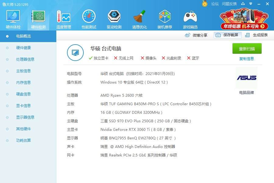Image resolution: width=274 pixels, height=183 pixels.
Task: Open the 装机推荐 build recommendation panel
Action: (x=164, y=19)
